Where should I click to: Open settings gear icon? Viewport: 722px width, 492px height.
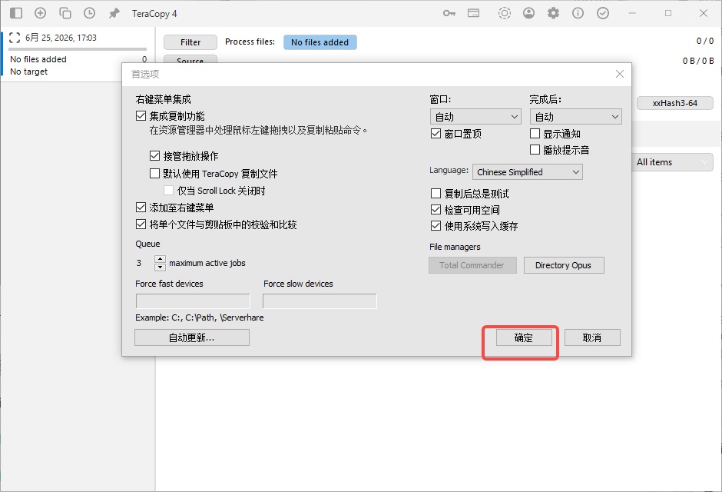coord(553,13)
